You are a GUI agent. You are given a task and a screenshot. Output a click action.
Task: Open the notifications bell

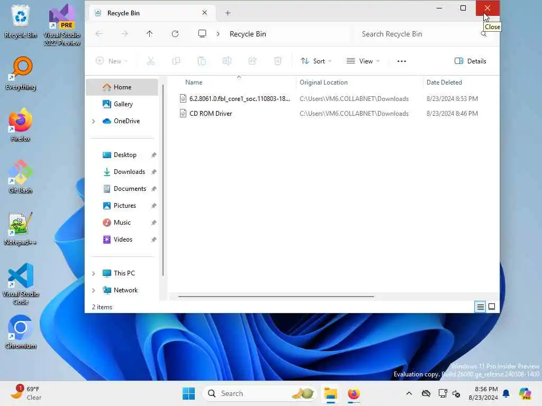pos(506,393)
